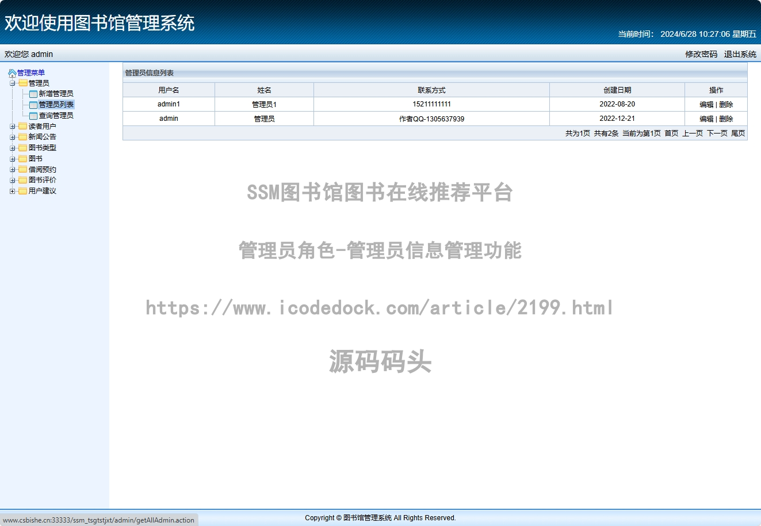Viewport: 761px width, 526px height.
Task: Click the folder icon of 新闻公告
Action: point(23,137)
